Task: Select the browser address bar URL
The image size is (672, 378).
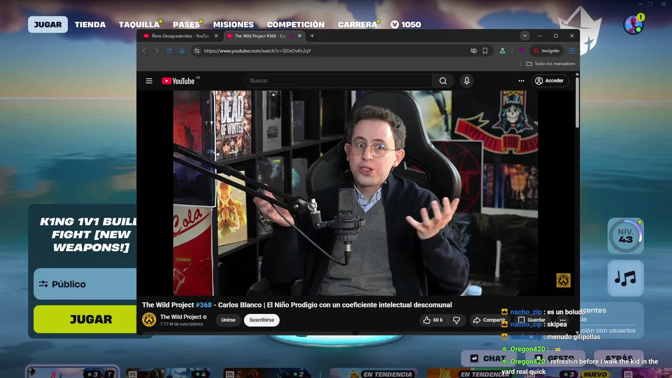Action: click(257, 51)
